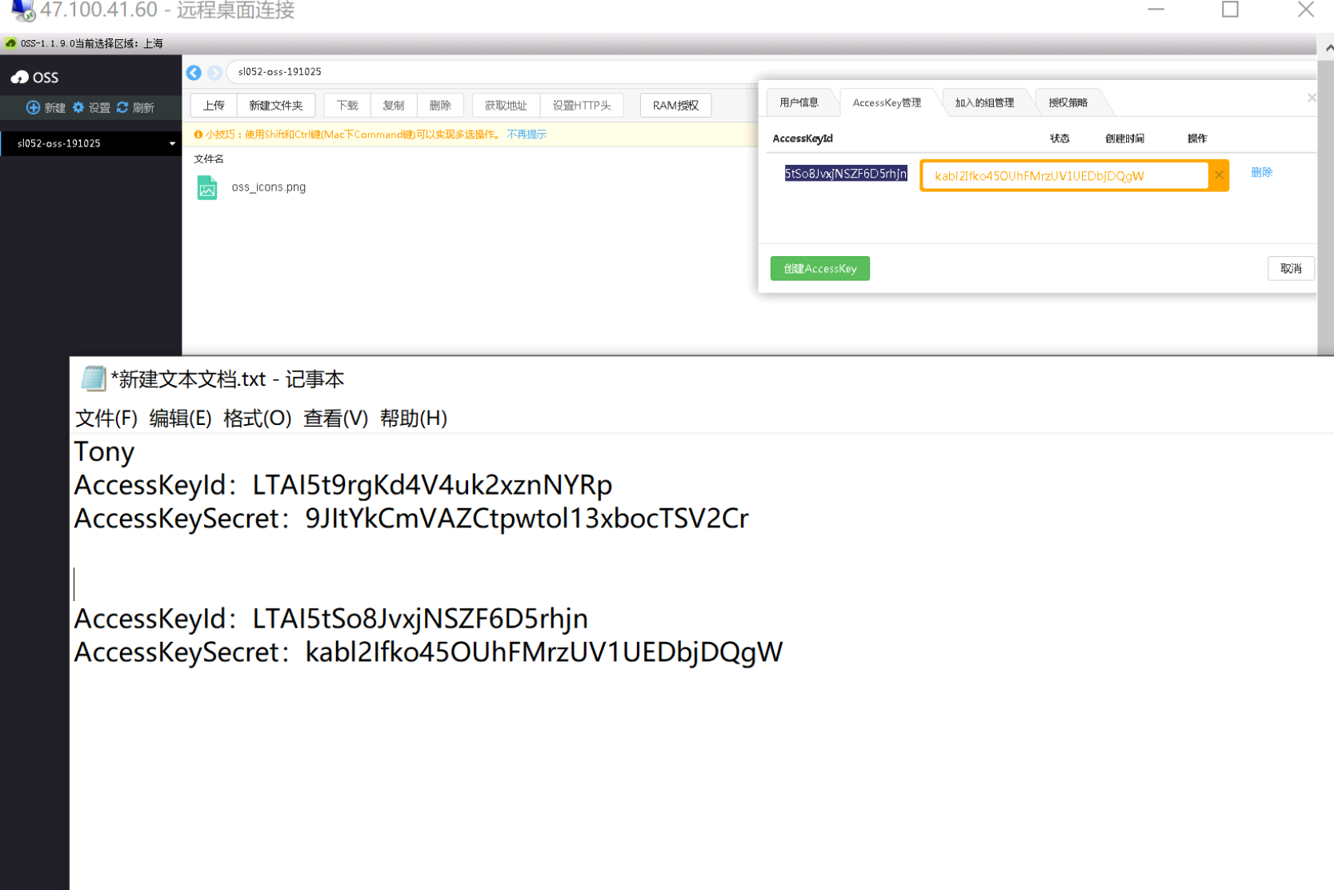This screenshot has width=1334, height=890.
Task: Click the OSS cloud logo icon
Action: click(20, 77)
